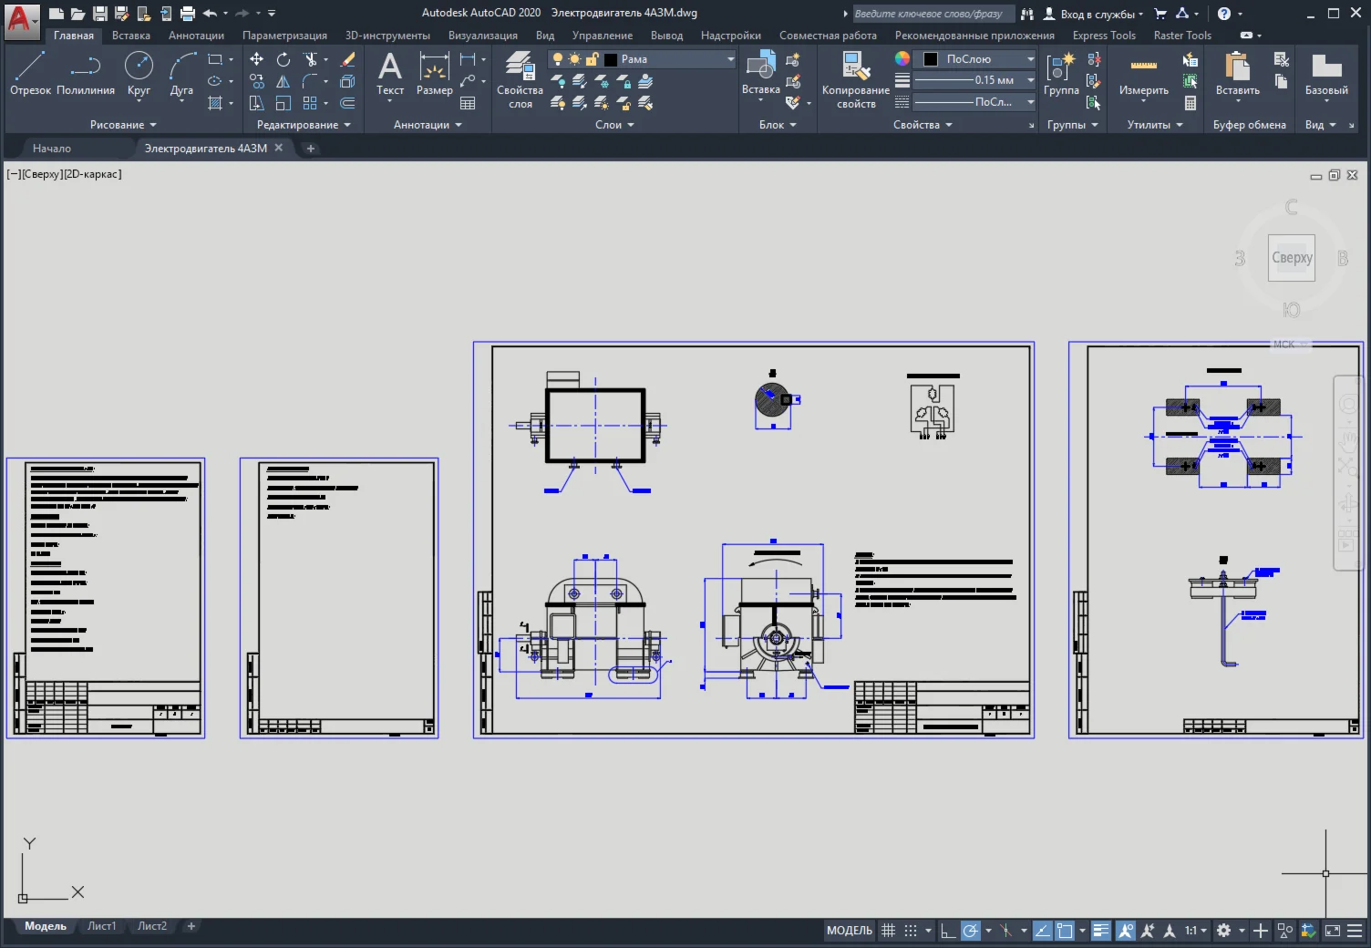Screen dimensions: 1371x948
Task: Click the [Сверху] view control label
Action: click(42, 174)
